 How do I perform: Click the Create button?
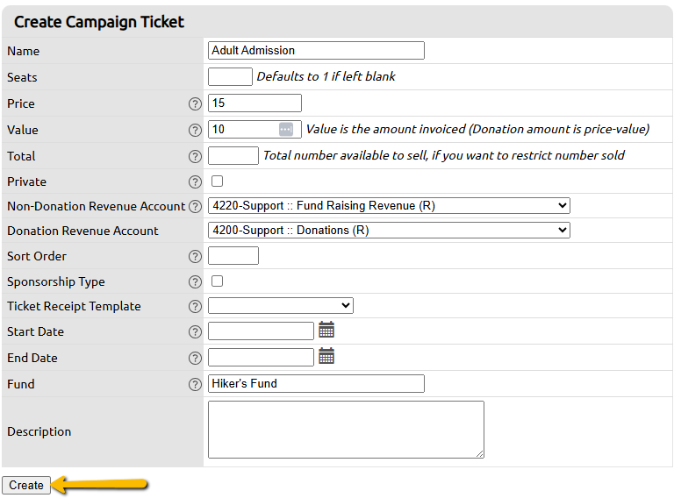click(26, 485)
